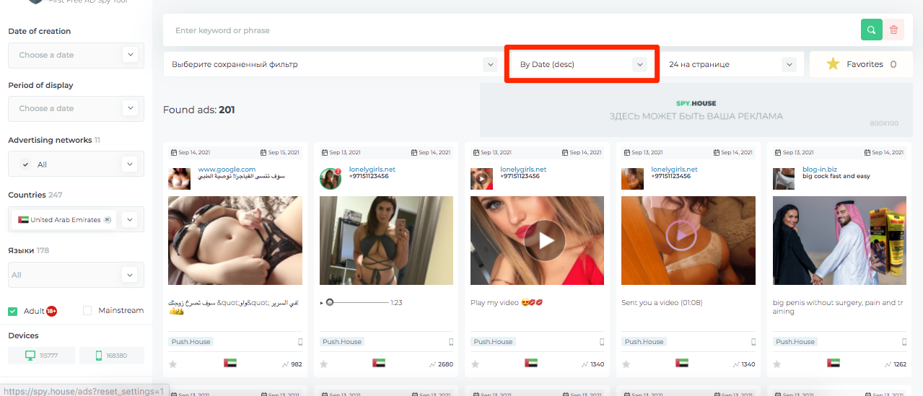Click the Favorites star icon
Viewport: 923px width, 396px height.
coord(833,64)
